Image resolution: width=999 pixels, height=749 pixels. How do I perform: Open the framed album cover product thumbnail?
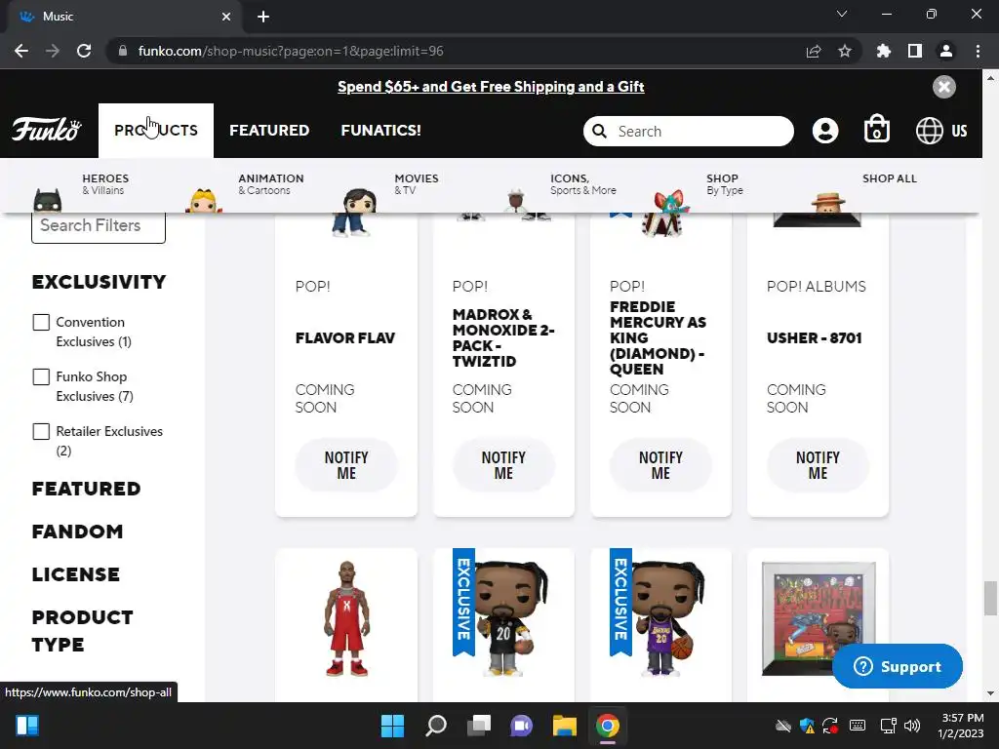tap(819, 618)
